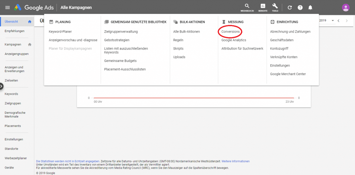Open Placement-Ausschlusslisten
The image size is (355, 175).
coord(125,69)
